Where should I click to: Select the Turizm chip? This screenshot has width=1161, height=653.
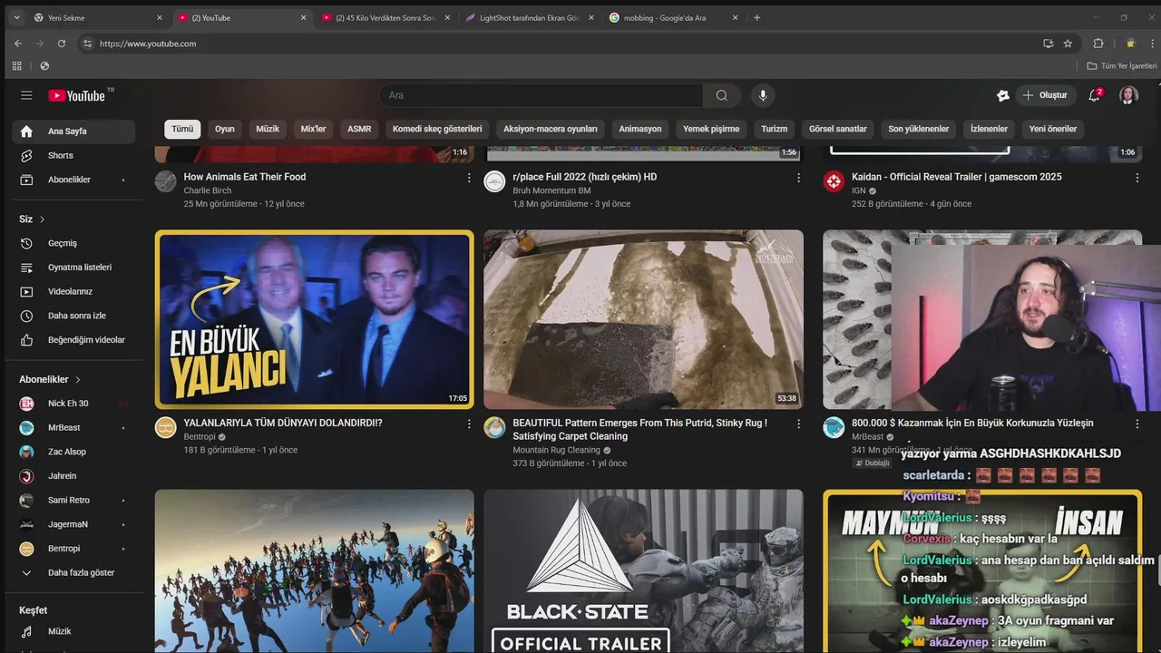pos(775,129)
